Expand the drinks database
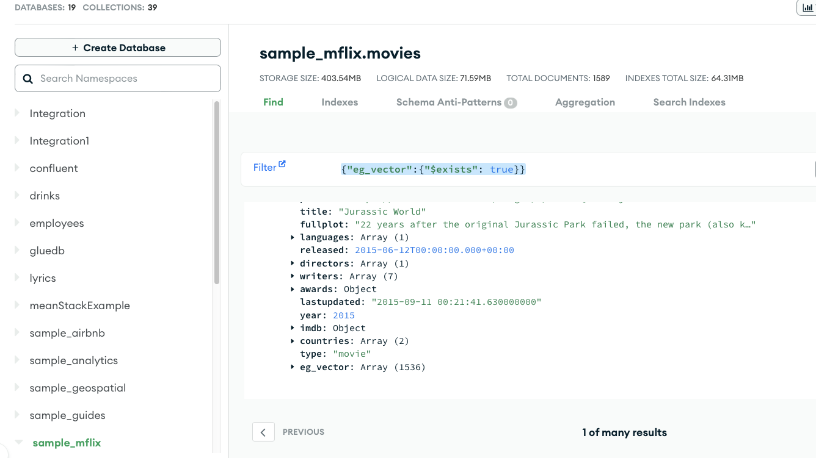Image resolution: width=816 pixels, height=458 pixels. (17, 195)
